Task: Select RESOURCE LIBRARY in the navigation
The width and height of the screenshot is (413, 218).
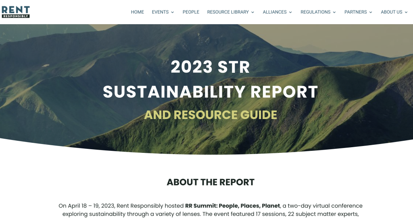Action: tap(228, 12)
